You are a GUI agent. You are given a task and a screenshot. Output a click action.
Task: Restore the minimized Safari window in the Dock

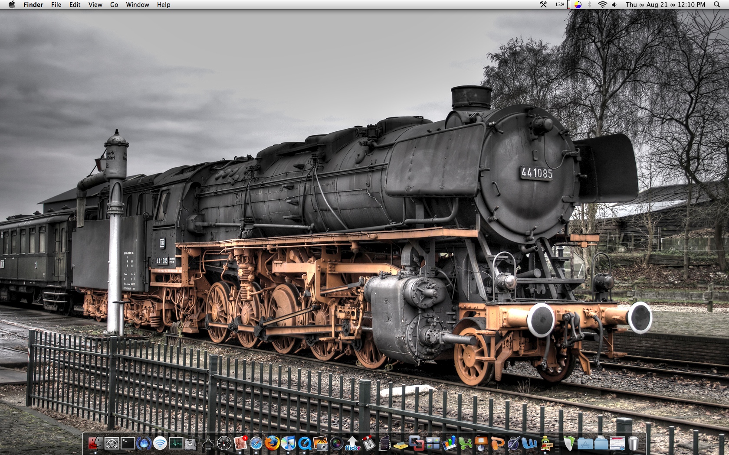(x=617, y=443)
